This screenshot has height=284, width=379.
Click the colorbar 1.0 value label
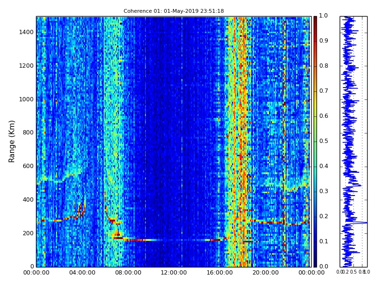[x=324, y=16]
